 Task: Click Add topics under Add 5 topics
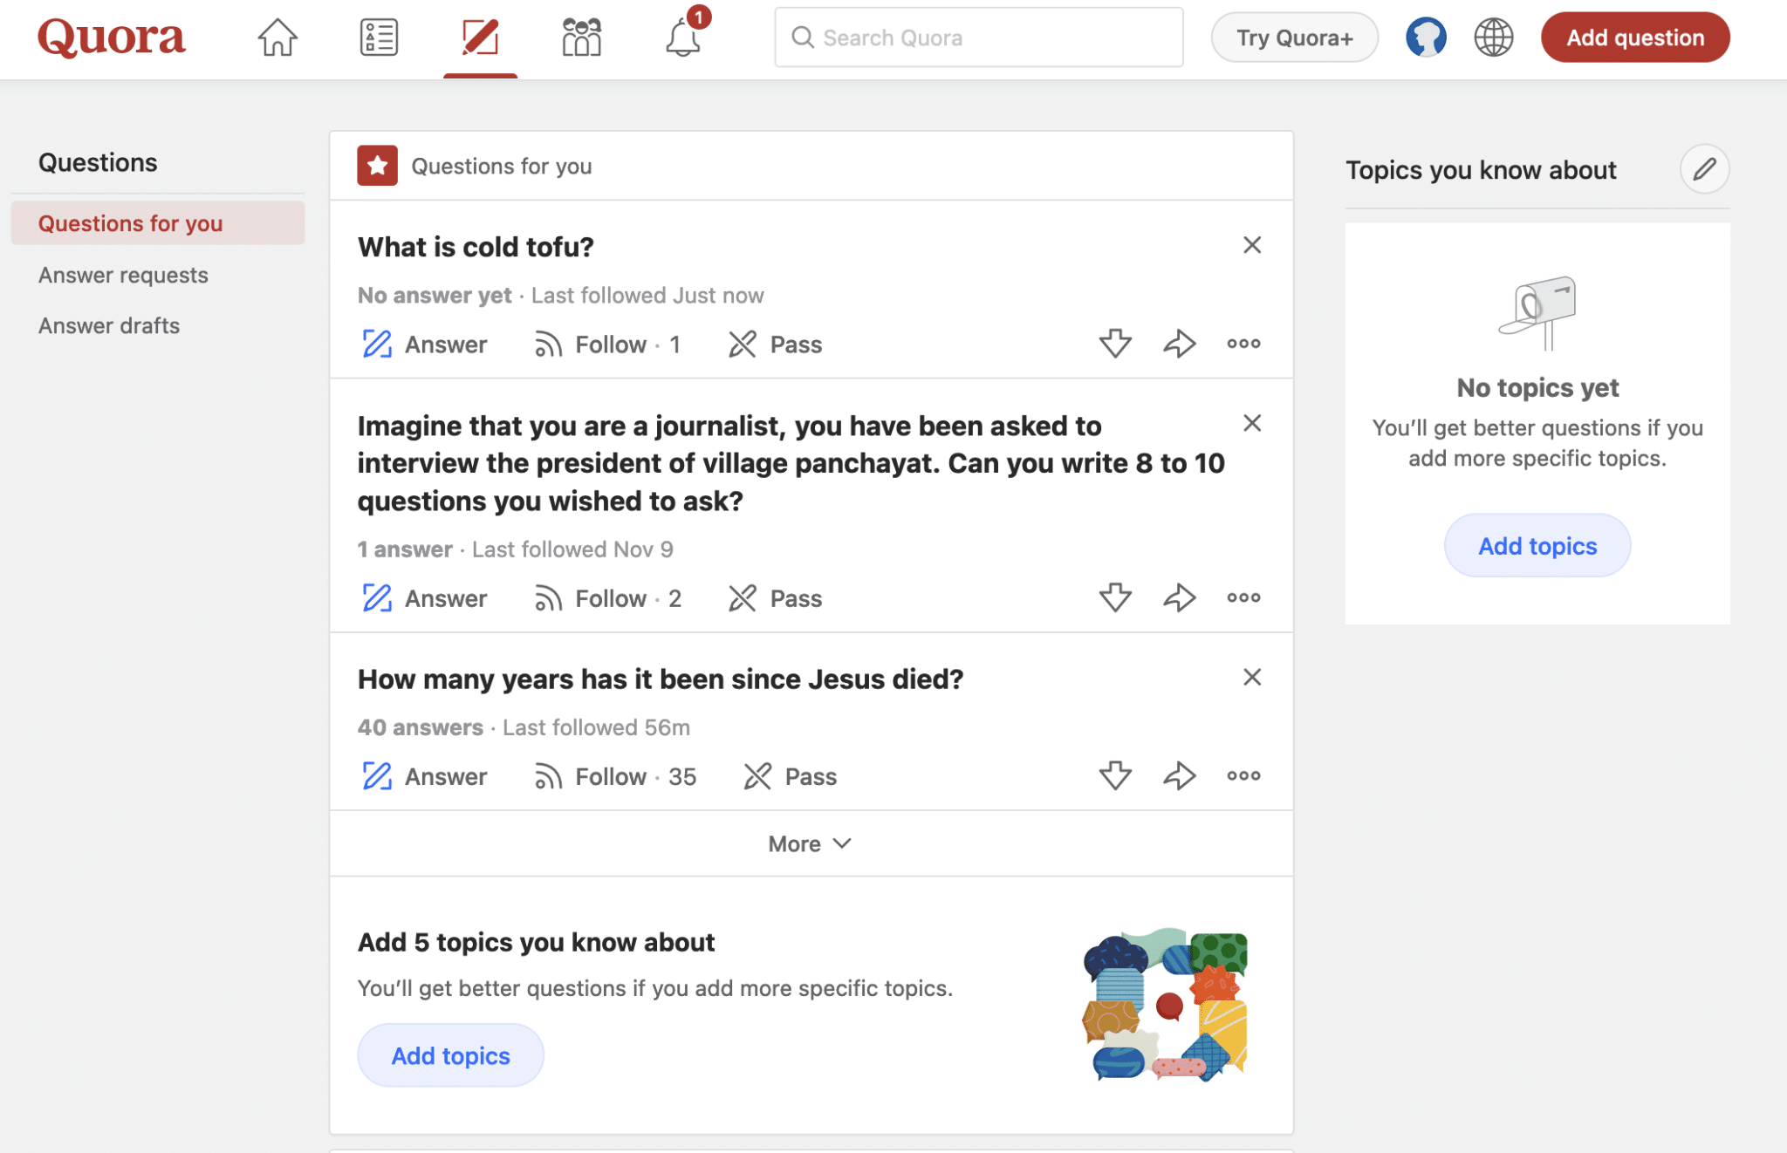[x=451, y=1055]
